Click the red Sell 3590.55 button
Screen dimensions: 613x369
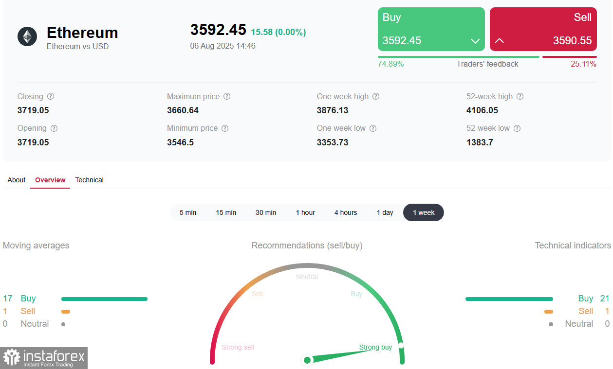pos(543,29)
